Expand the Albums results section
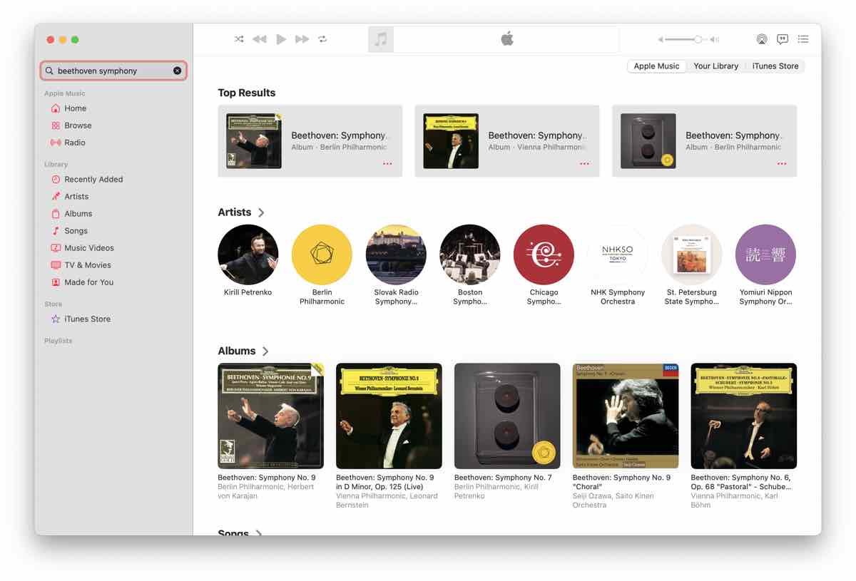Screen dimensions: 856x581 pos(265,351)
